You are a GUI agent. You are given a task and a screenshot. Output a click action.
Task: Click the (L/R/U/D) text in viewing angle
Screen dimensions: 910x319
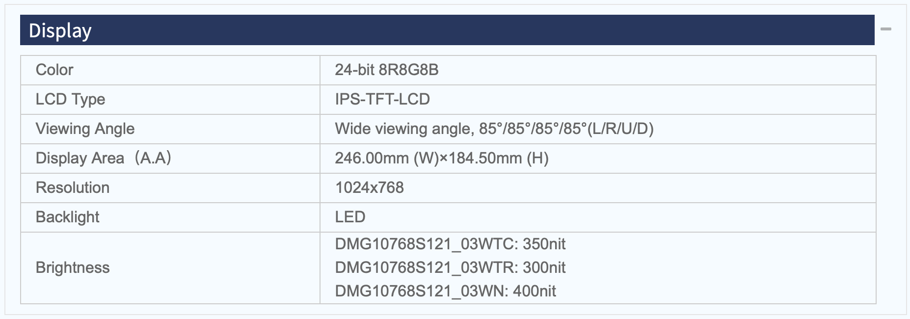click(620, 129)
